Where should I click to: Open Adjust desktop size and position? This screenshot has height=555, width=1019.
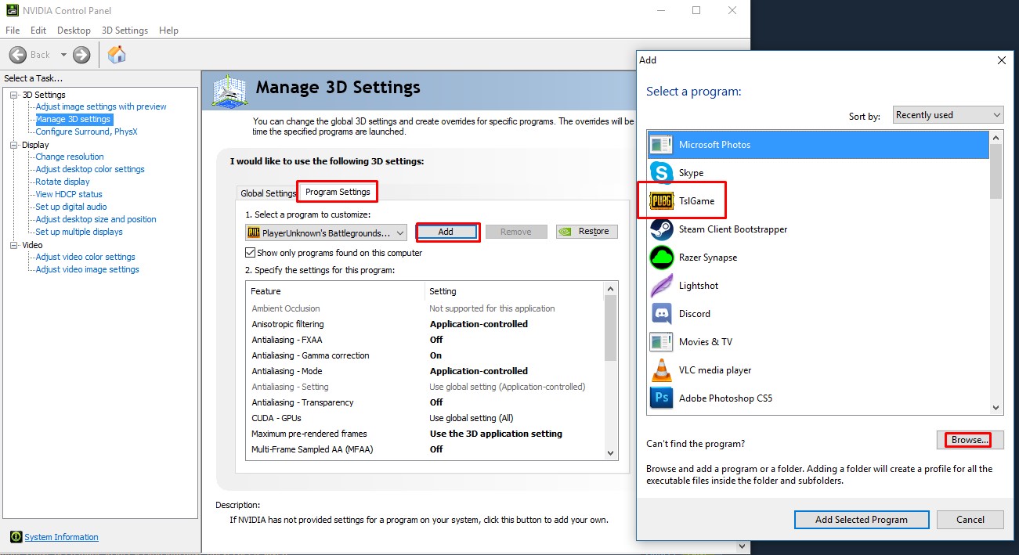coord(96,219)
